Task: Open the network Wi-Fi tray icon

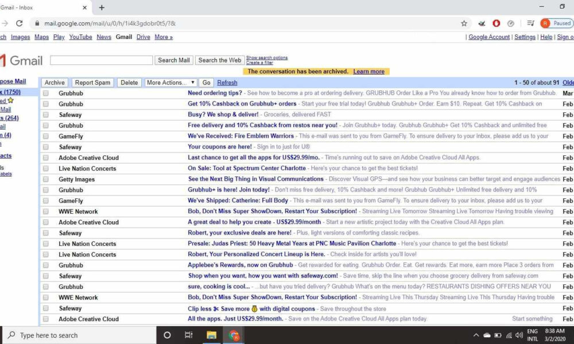Action: [x=509, y=335]
